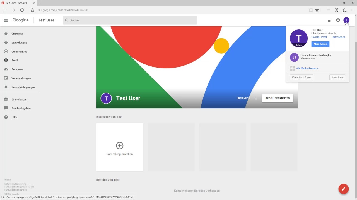This screenshot has width=357, height=200.
Task: Click the Mein Konto button
Action: (320, 44)
